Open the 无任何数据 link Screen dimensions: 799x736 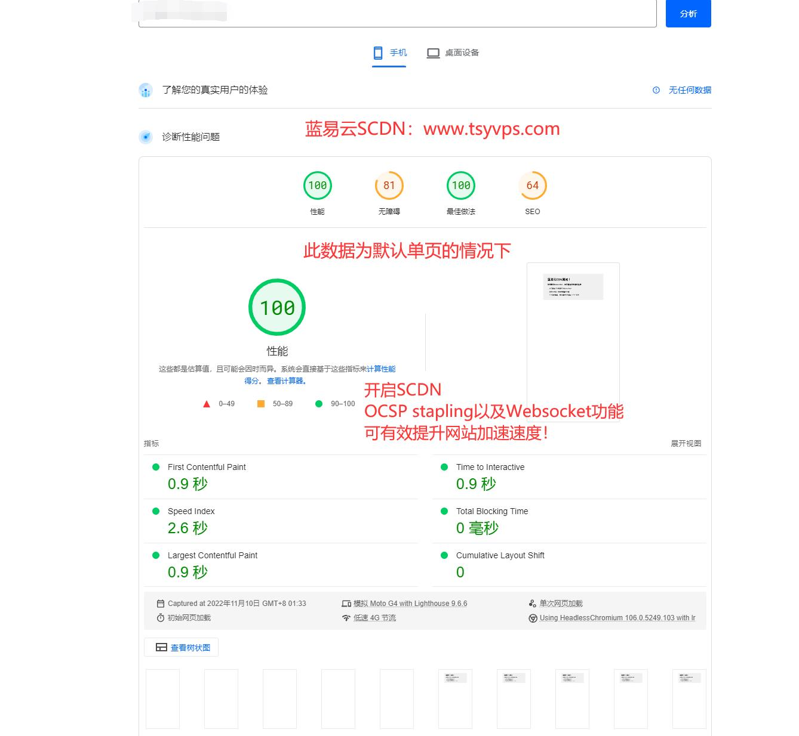pyautogui.click(x=690, y=90)
